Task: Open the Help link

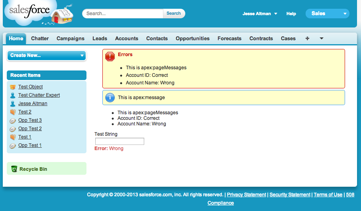Action: click(x=291, y=14)
